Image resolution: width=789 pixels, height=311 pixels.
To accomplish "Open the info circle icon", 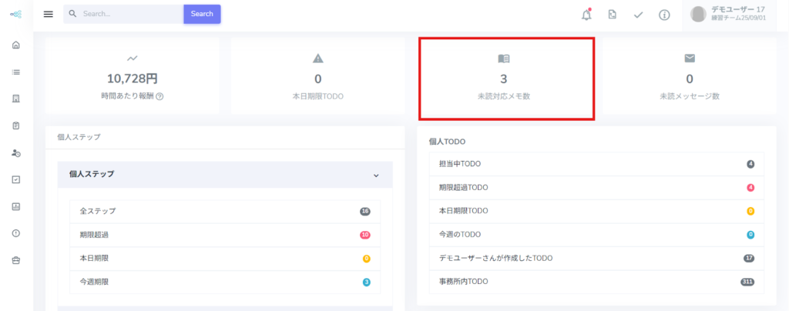I will [664, 15].
